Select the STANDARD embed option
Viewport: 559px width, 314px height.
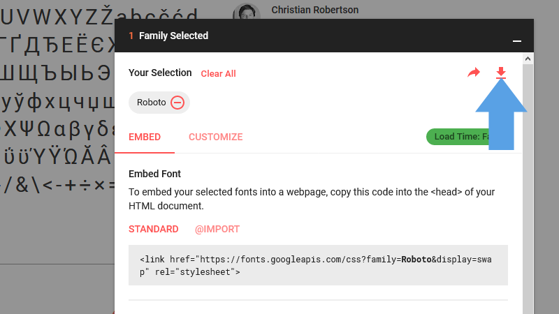[x=154, y=229]
